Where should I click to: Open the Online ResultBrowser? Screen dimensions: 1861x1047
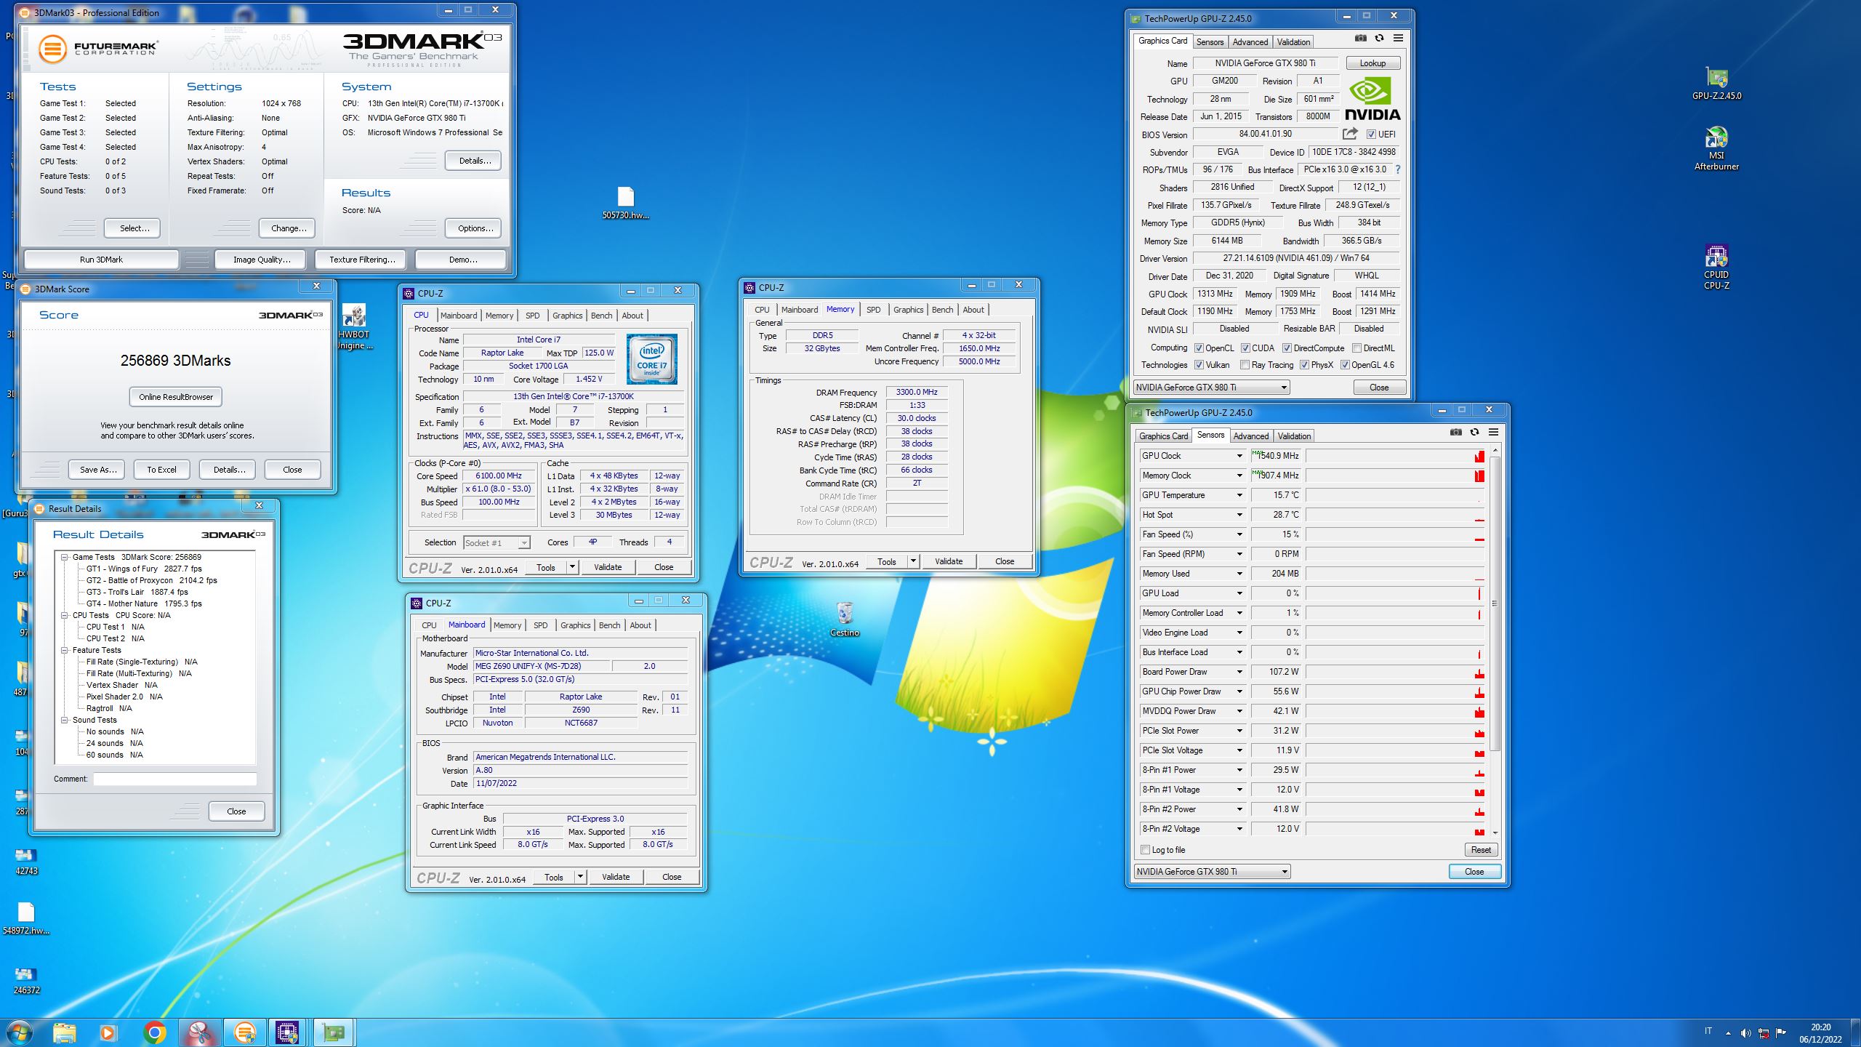tap(176, 397)
